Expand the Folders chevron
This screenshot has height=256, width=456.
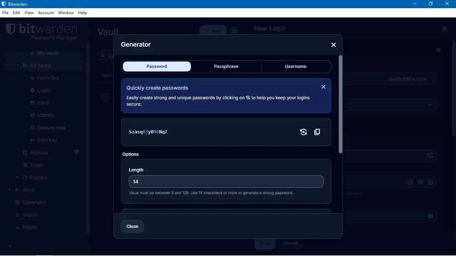coord(17,177)
